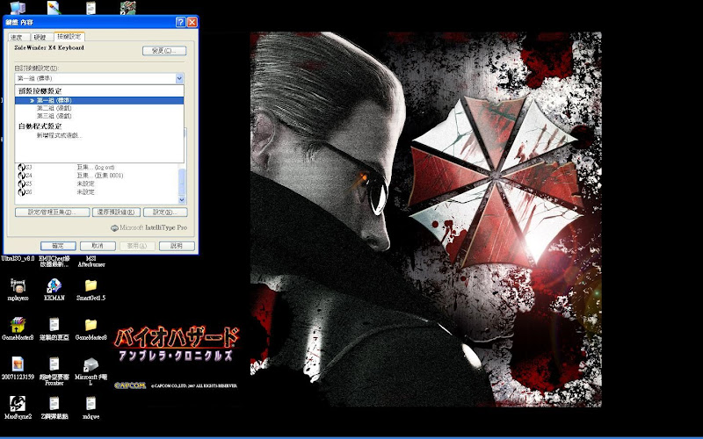
Task: Select the text file between the two GameMaster8 icons
Action: pos(54,325)
